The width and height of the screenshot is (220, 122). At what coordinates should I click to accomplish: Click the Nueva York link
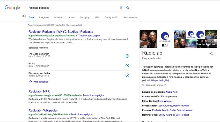pos(172,92)
